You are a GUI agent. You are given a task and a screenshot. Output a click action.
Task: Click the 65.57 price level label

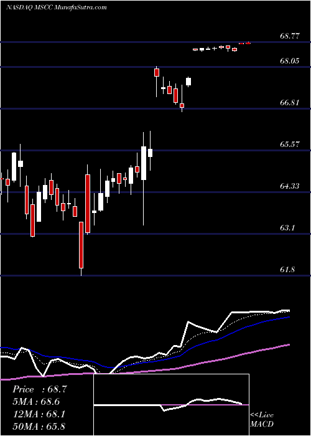[290, 145]
